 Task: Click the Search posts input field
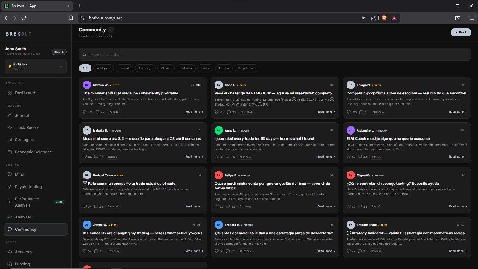pyautogui.click(x=275, y=54)
